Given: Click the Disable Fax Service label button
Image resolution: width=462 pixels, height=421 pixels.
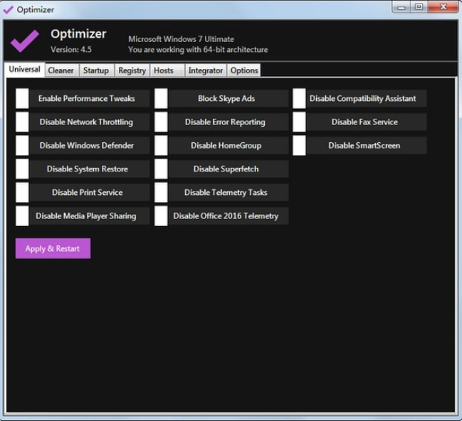Looking at the screenshot, I should [x=367, y=122].
